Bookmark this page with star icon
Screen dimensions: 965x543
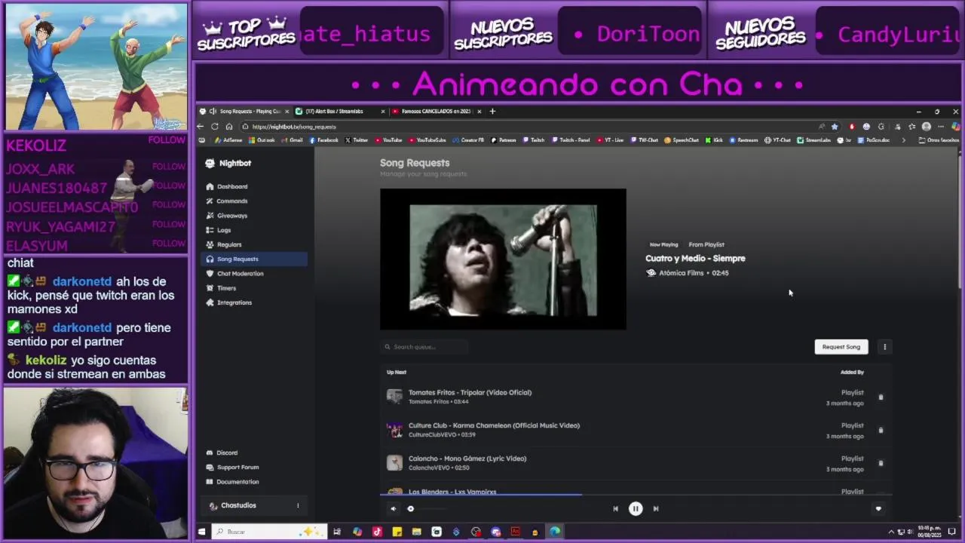[x=835, y=127]
